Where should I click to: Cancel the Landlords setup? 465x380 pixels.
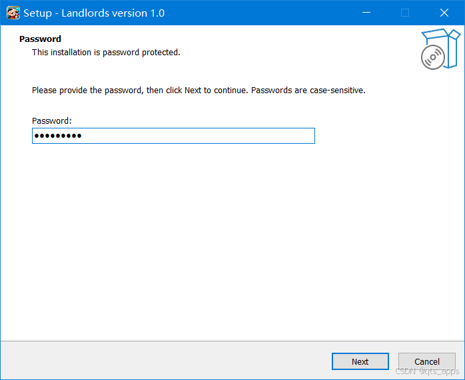pos(427,361)
